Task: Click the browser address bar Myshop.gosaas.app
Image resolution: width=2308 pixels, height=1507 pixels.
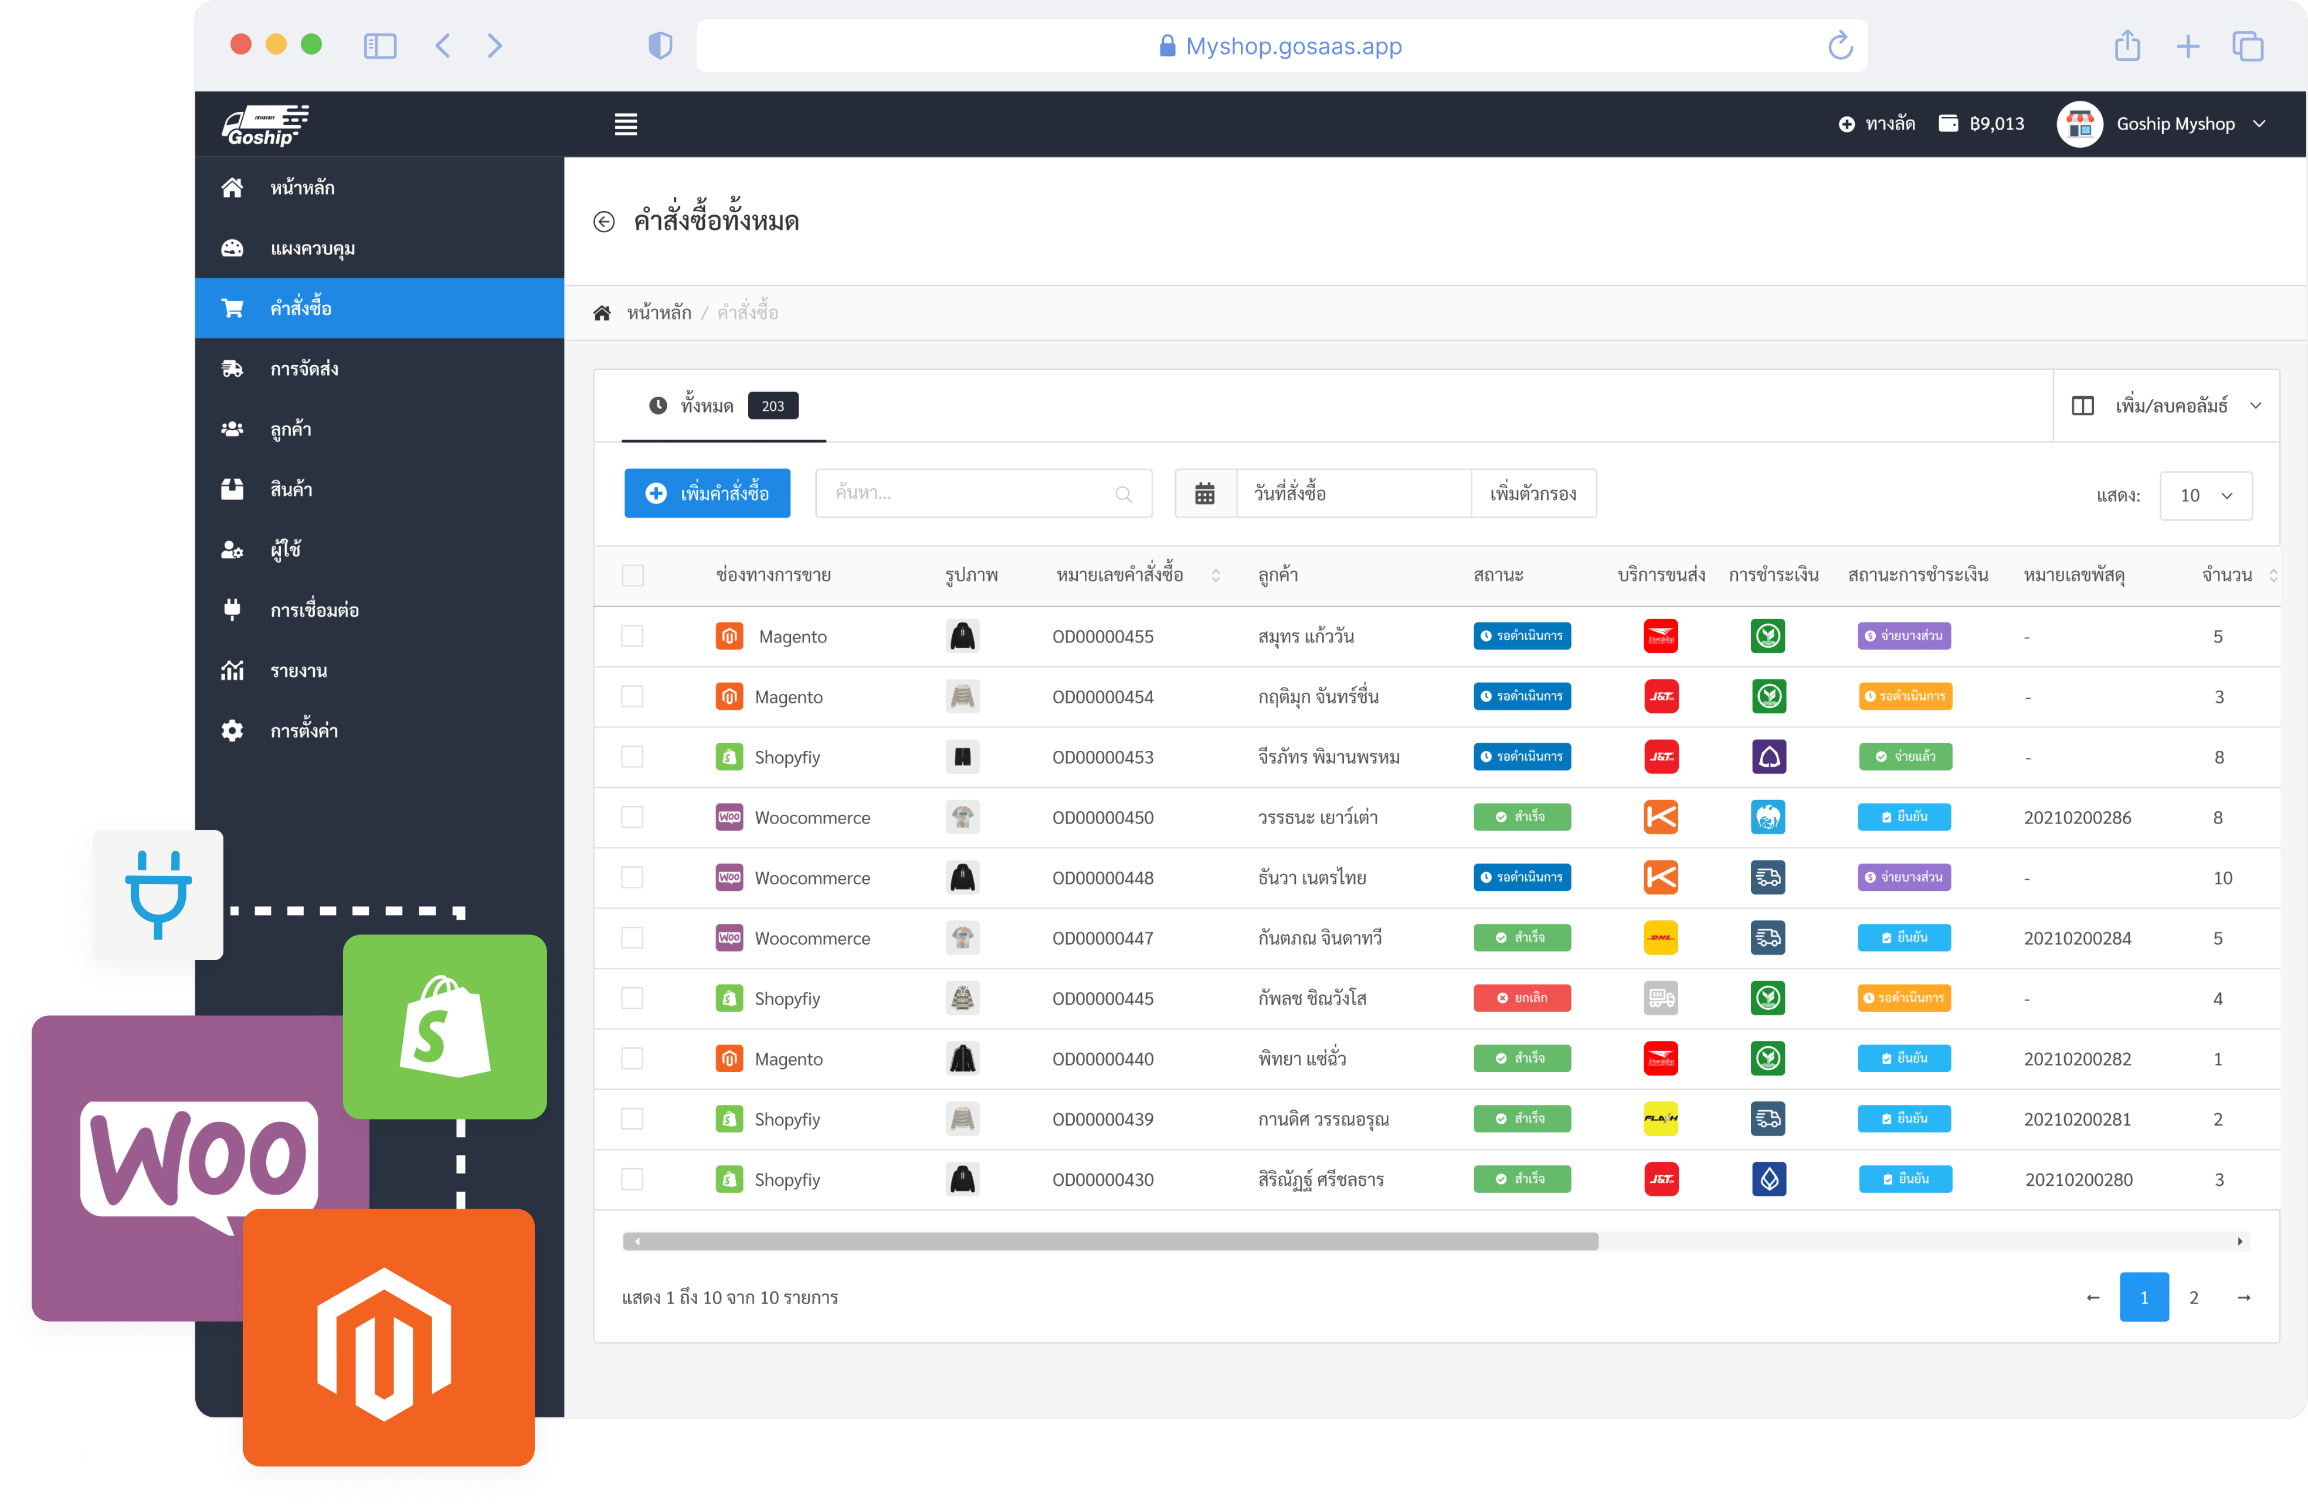Action: (x=1282, y=46)
